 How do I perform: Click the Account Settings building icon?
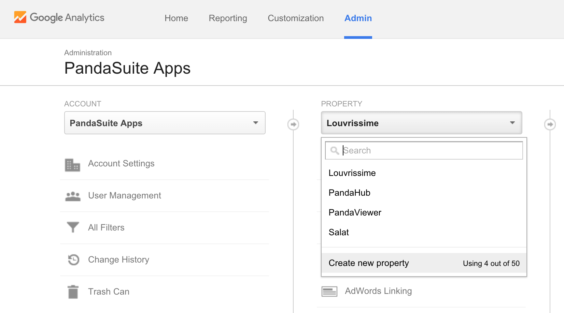coord(72,165)
